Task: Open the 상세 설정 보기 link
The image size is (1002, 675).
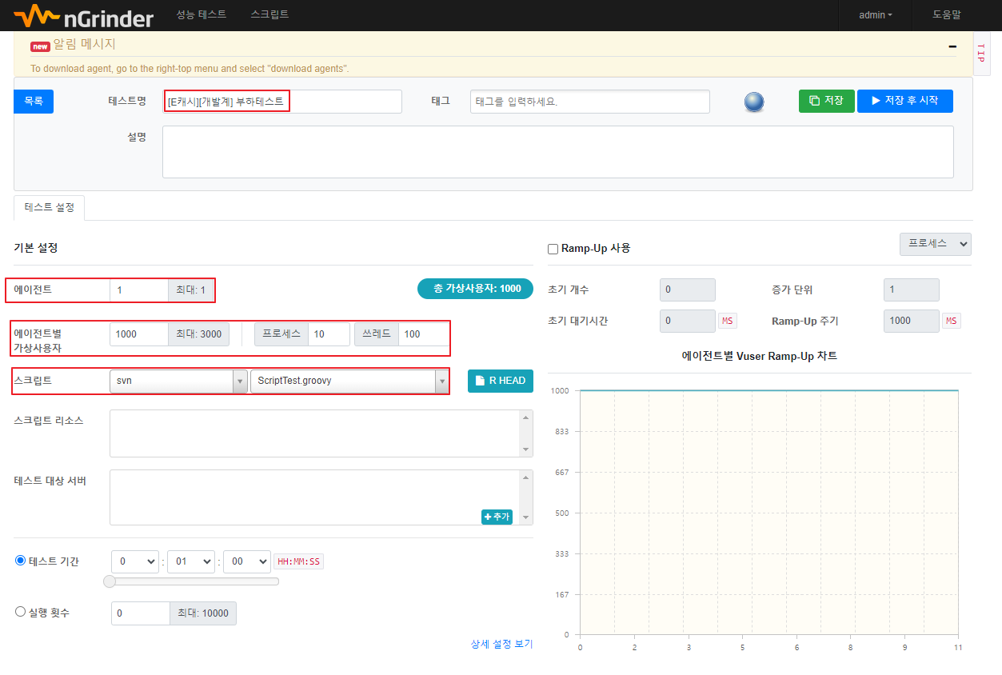Action: pyautogui.click(x=501, y=644)
